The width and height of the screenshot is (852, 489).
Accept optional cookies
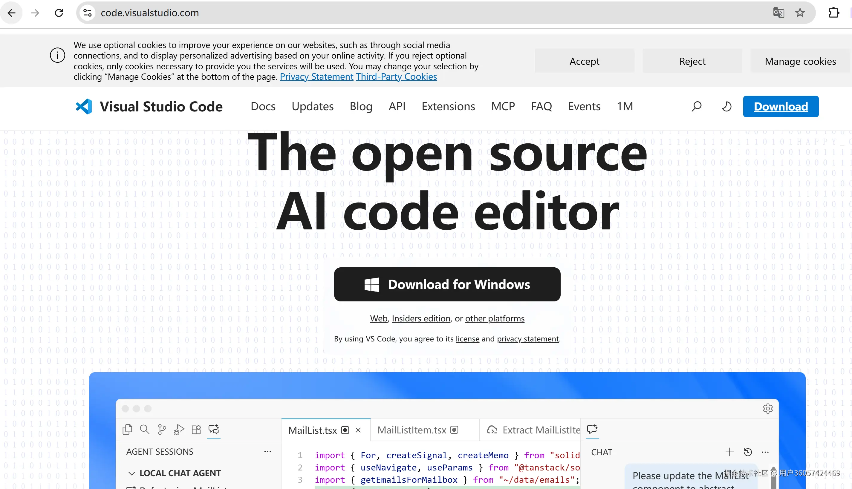pyautogui.click(x=584, y=61)
